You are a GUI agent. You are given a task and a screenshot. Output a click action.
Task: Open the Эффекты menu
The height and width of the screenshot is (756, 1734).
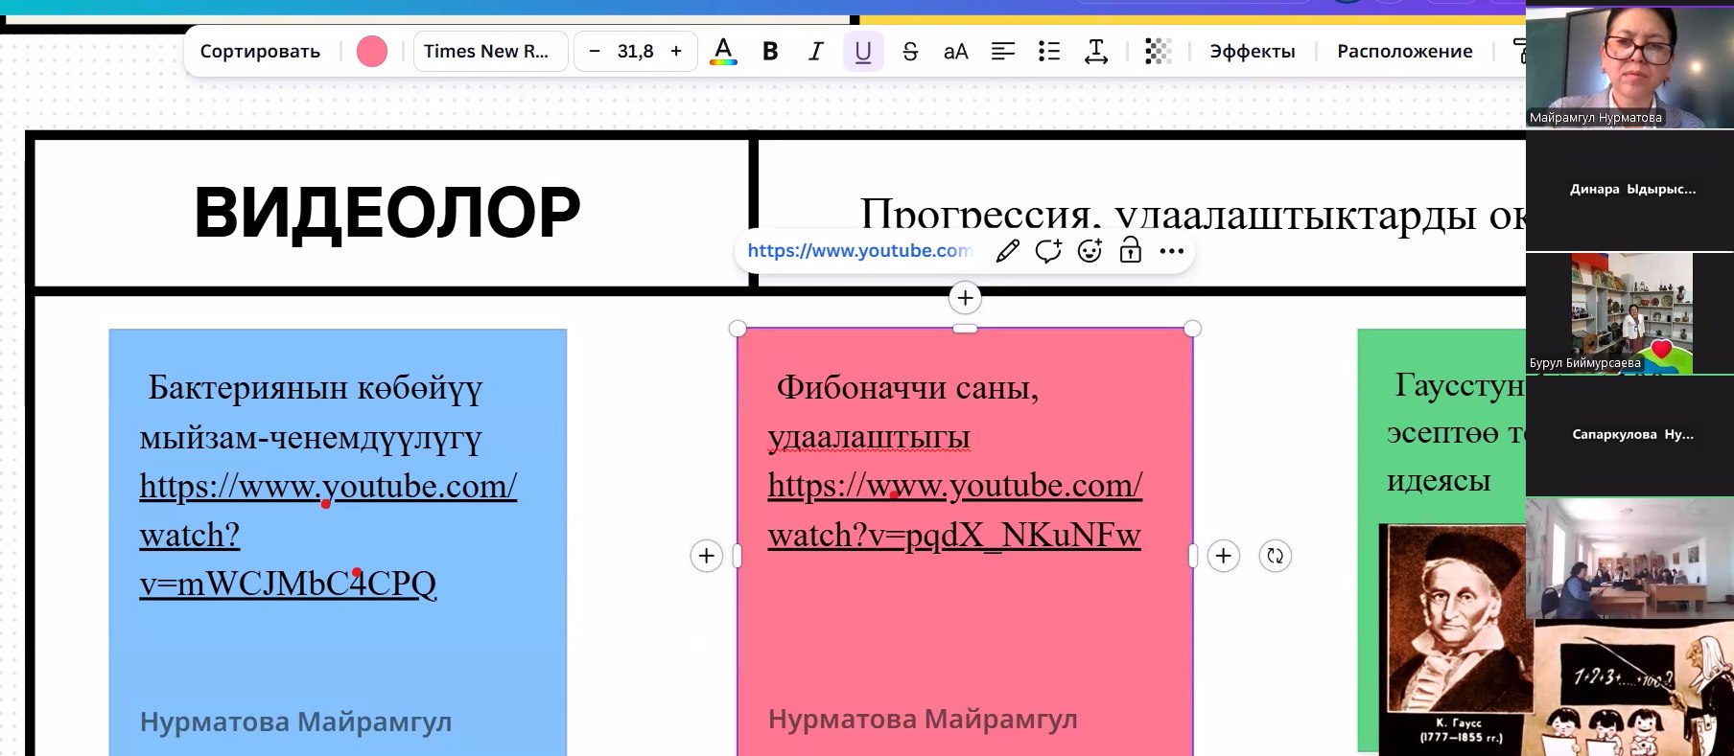1252,52
